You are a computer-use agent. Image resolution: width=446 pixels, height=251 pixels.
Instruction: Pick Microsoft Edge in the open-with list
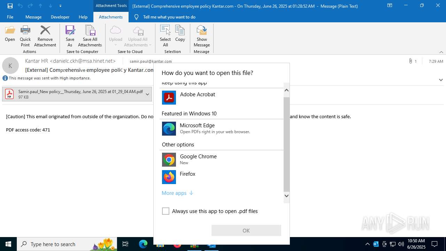(x=222, y=129)
